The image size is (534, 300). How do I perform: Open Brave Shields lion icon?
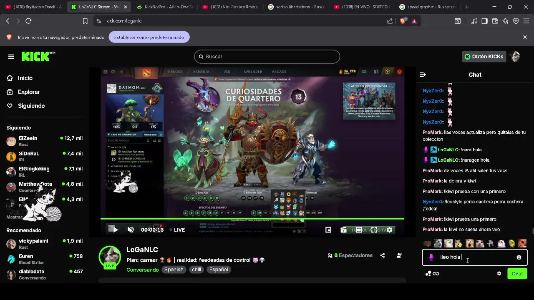[403, 21]
